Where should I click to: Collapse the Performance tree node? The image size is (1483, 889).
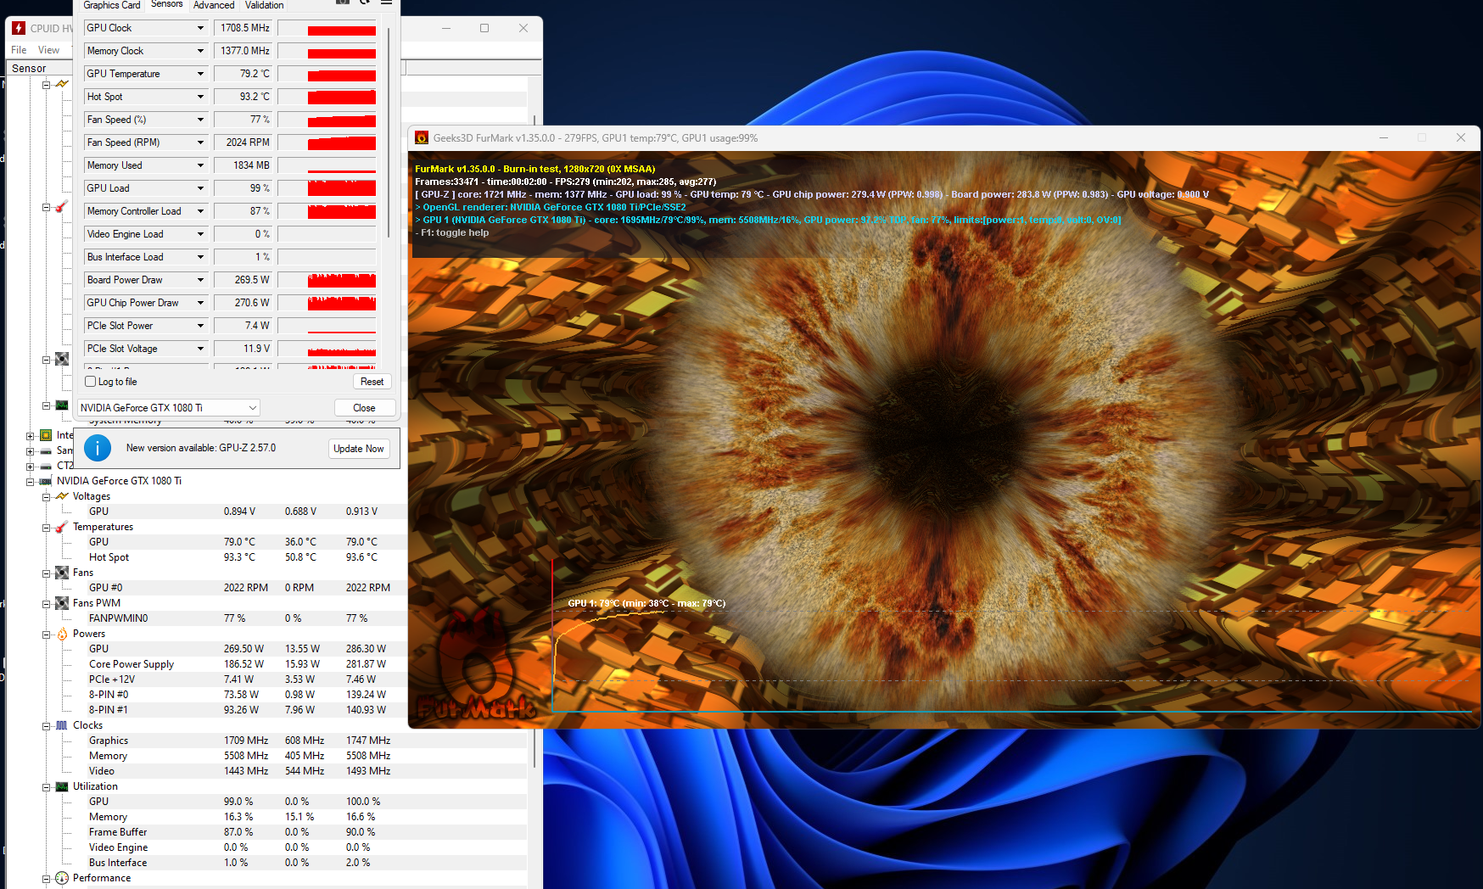(x=47, y=878)
